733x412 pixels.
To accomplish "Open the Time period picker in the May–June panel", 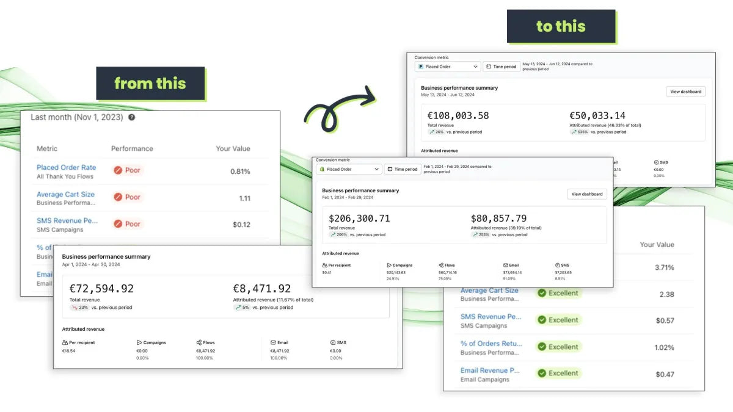I will [x=501, y=67].
